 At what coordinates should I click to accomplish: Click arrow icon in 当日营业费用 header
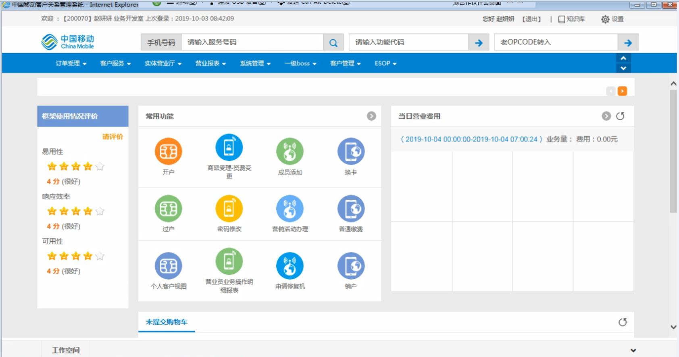[x=606, y=116]
